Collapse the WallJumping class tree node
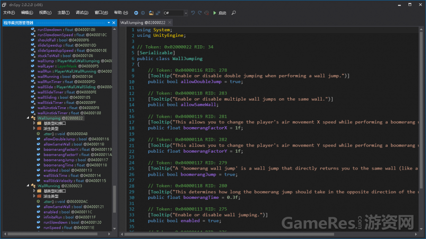The image size is (426, 239). 28,118
